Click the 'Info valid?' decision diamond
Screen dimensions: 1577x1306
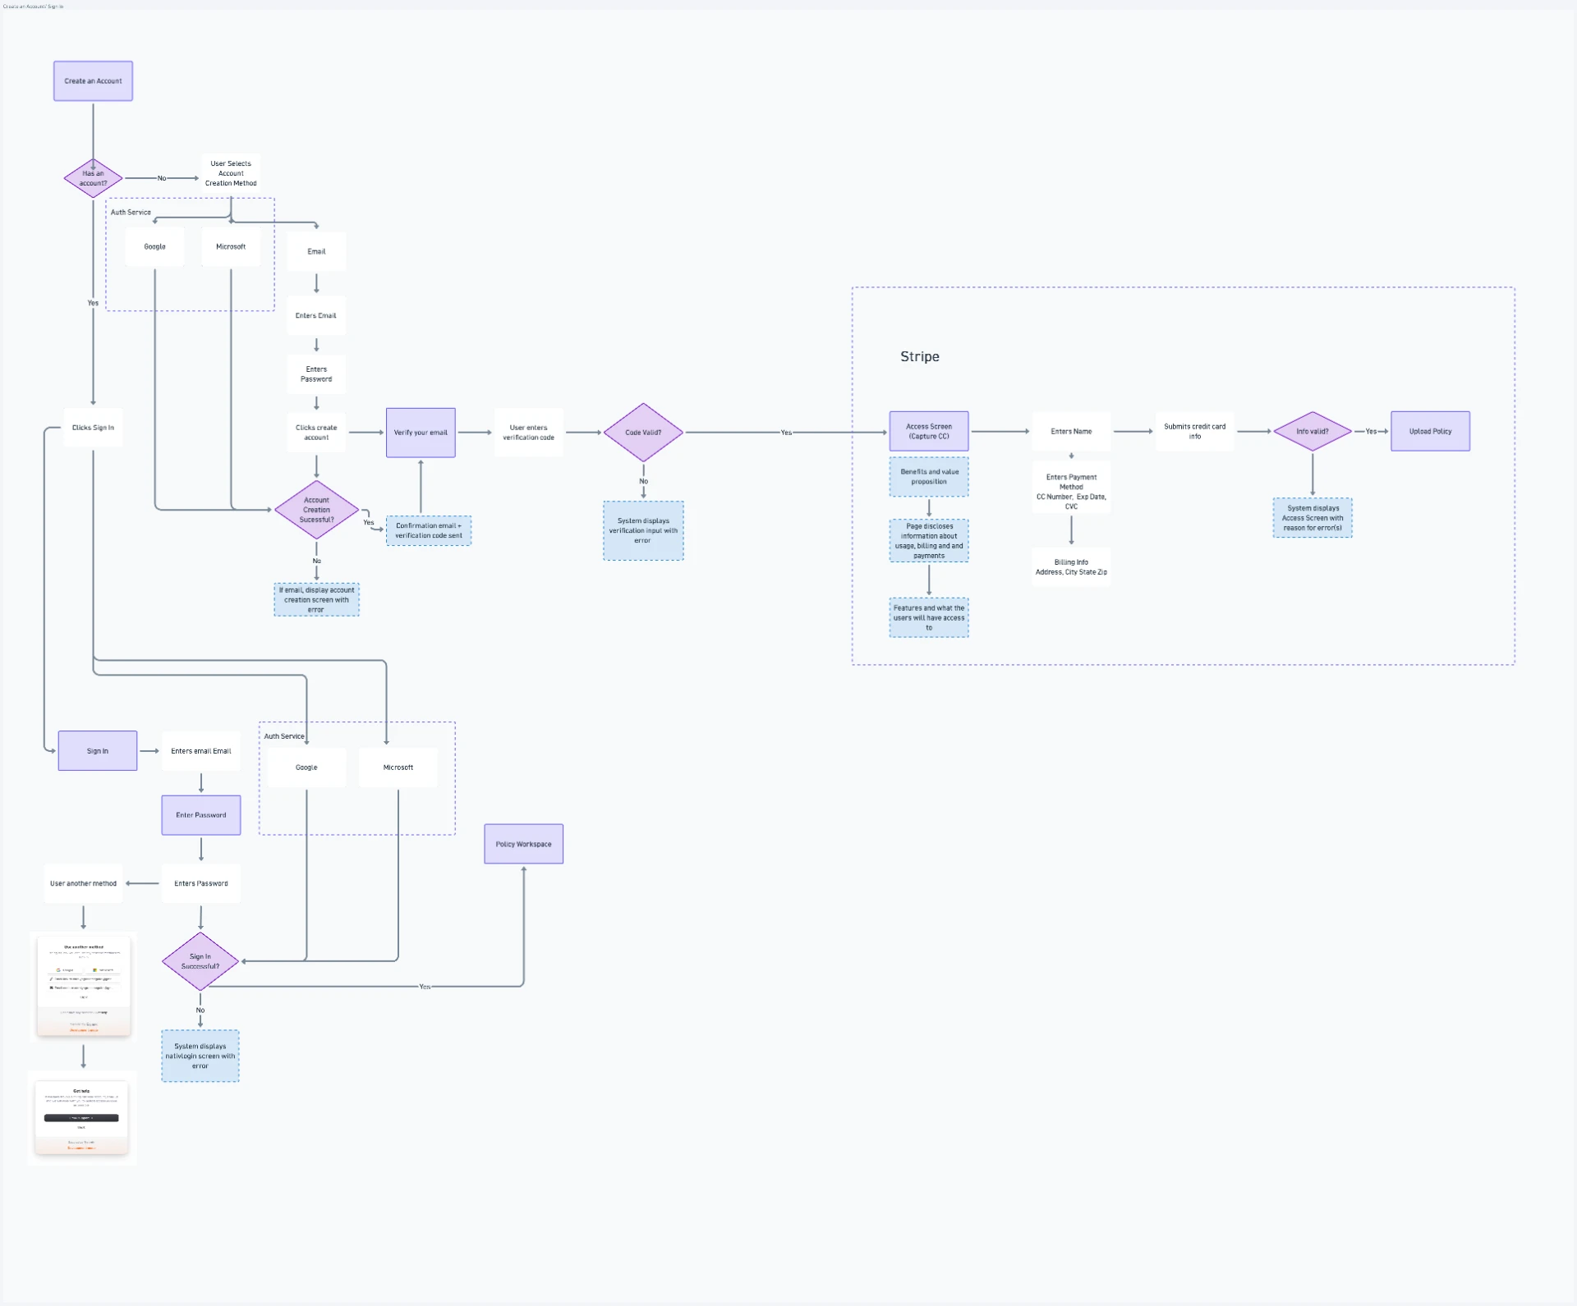(x=1313, y=432)
